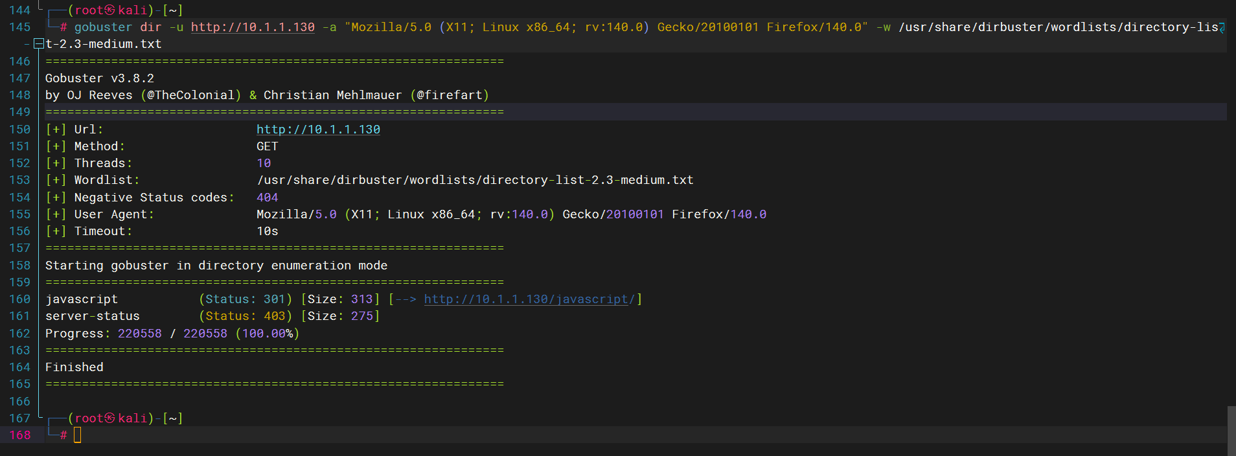Screen dimensions: 1236x456
Task: Click the [+] marker beside Threads
Action: pos(56,163)
